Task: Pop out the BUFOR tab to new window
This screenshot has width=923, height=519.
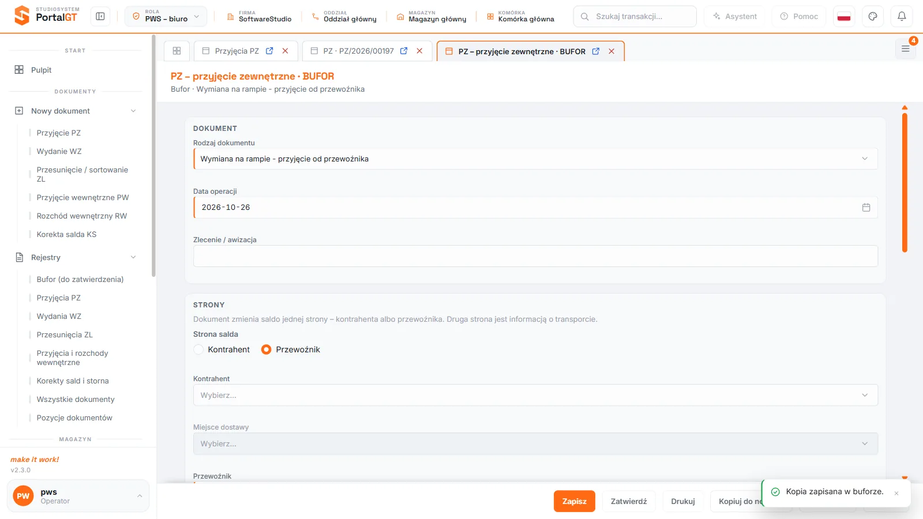Action: pos(596,51)
